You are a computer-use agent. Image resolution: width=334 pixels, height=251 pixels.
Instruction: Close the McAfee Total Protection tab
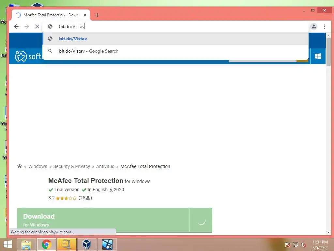tap(85, 15)
